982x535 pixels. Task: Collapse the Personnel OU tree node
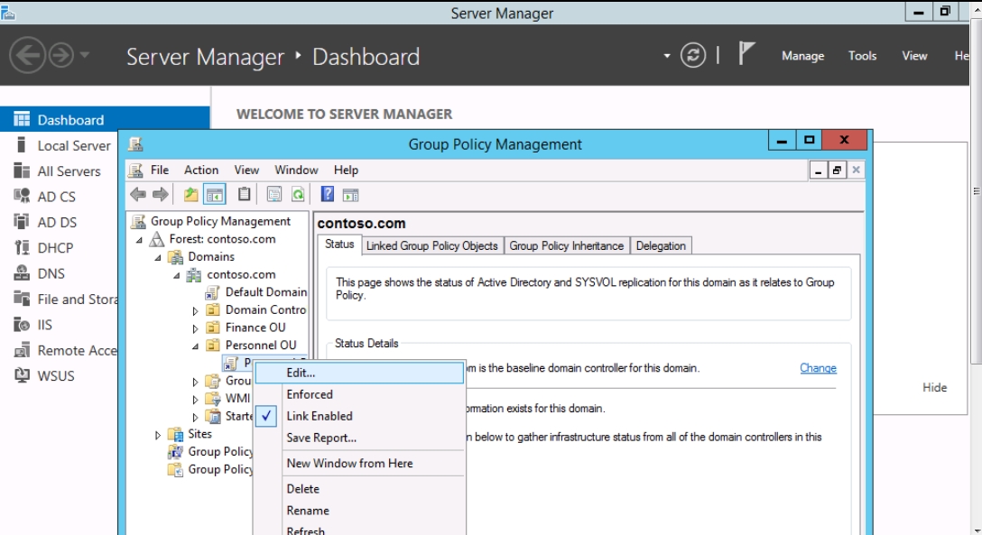tap(196, 346)
